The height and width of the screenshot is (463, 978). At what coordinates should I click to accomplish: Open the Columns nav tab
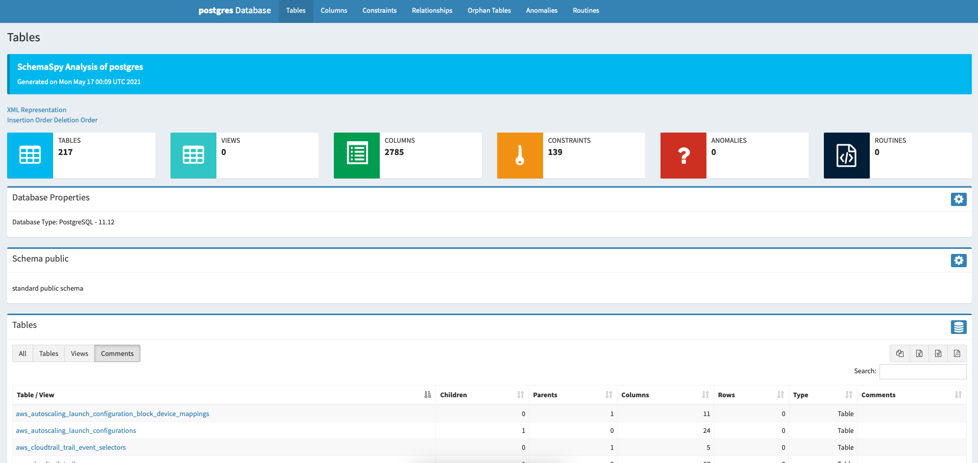[x=334, y=11]
